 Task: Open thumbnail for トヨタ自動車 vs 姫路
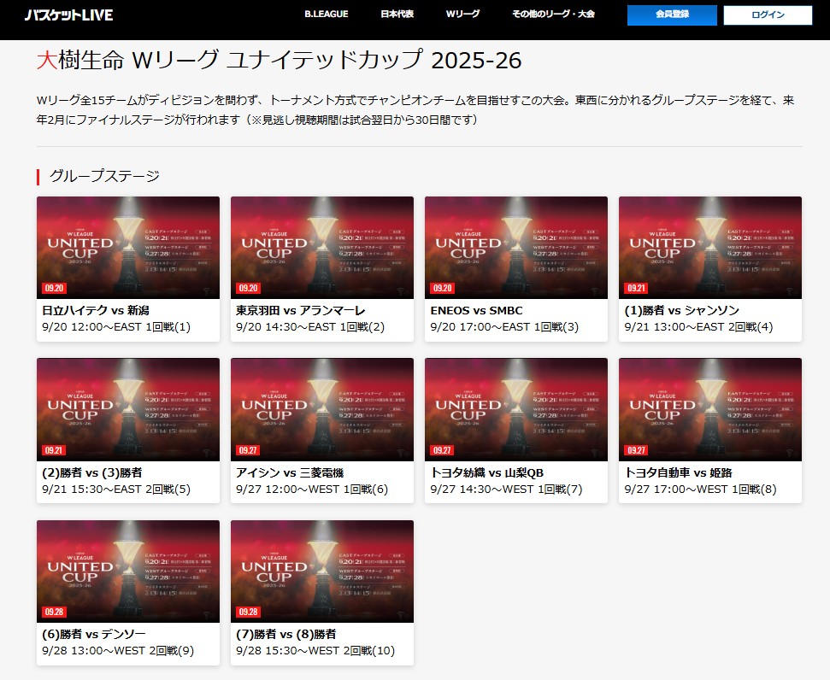[709, 409]
